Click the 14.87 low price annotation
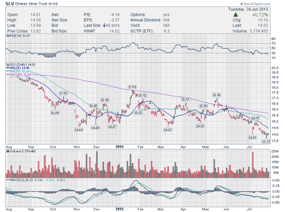Image resolution: width=285 pixels, height=212 pixels. [x=112, y=127]
